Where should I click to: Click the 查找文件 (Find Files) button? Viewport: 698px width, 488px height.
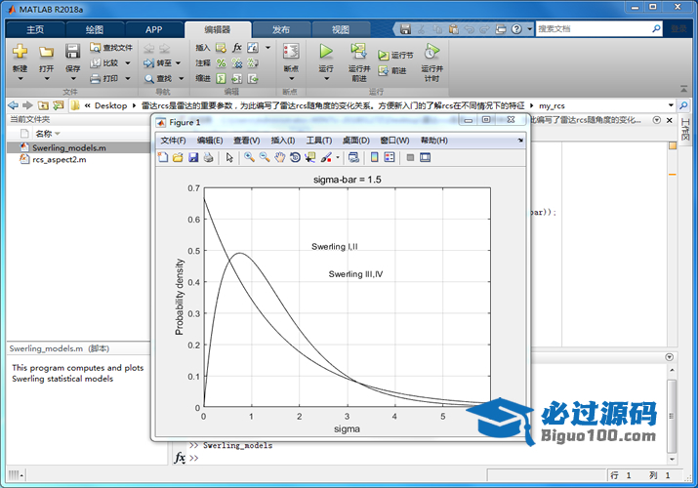(111, 47)
